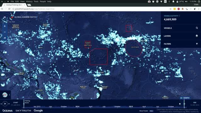This screenshot has width=201, height=113.
Task: Play the fishing activity timeline
Action: point(5,104)
